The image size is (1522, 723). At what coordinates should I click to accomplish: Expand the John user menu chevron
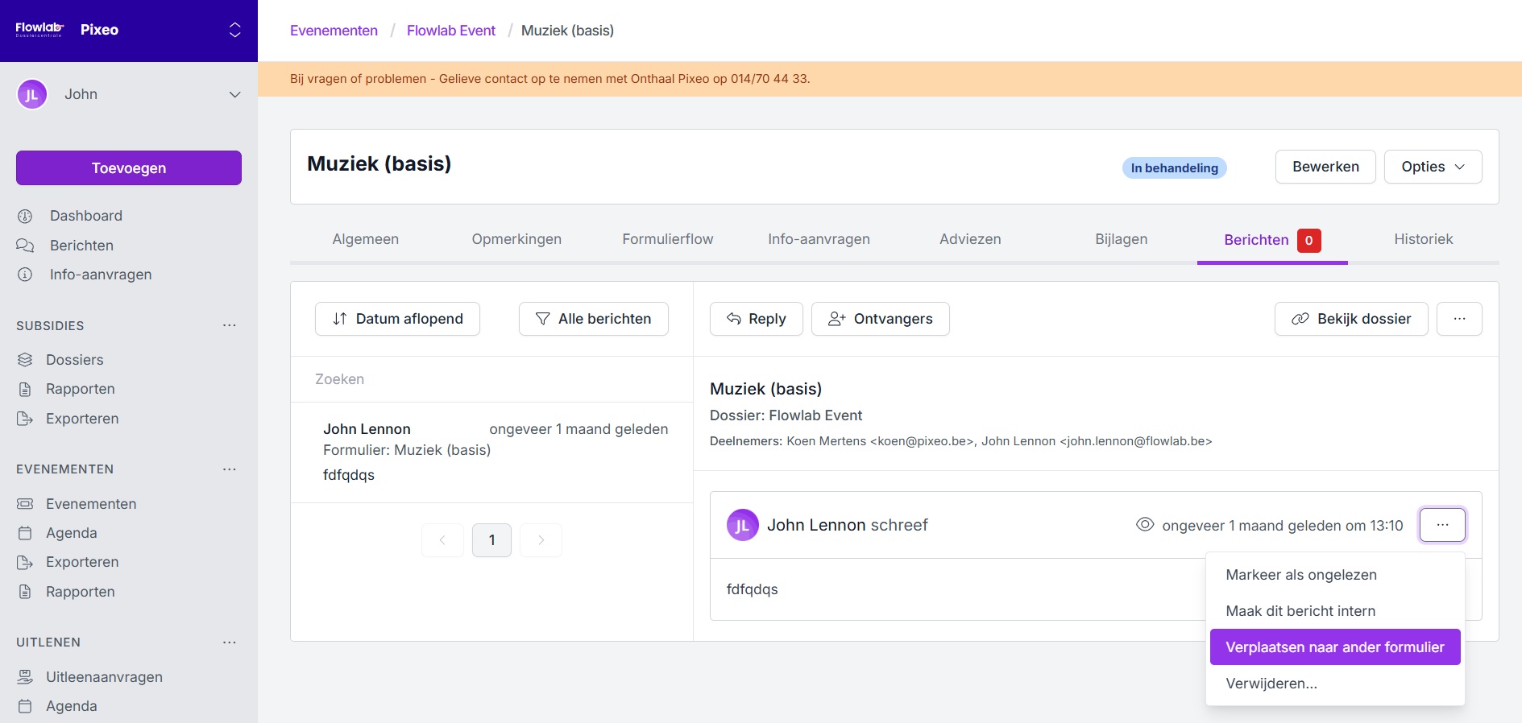234,94
